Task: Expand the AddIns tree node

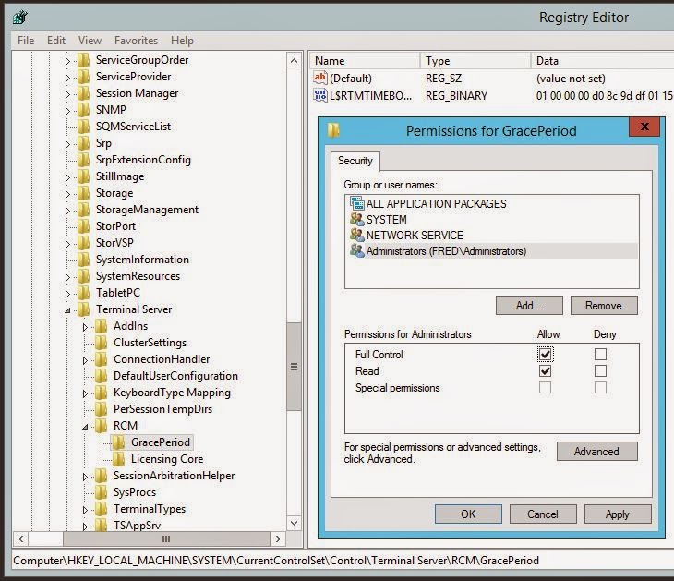Action: pyautogui.click(x=85, y=327)
